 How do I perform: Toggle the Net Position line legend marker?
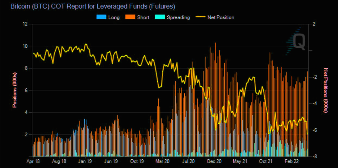click(x=200, y=17)
